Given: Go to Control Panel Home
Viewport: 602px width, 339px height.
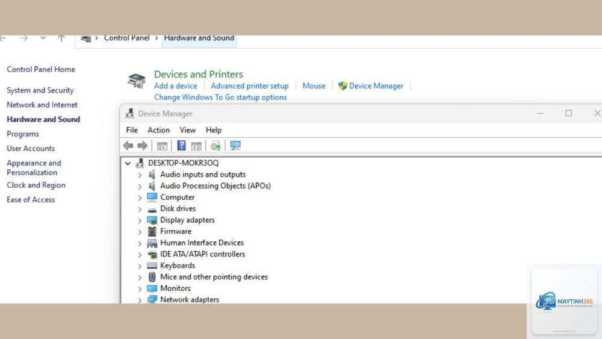Looking at the screenshot, I should pos(41,69).
